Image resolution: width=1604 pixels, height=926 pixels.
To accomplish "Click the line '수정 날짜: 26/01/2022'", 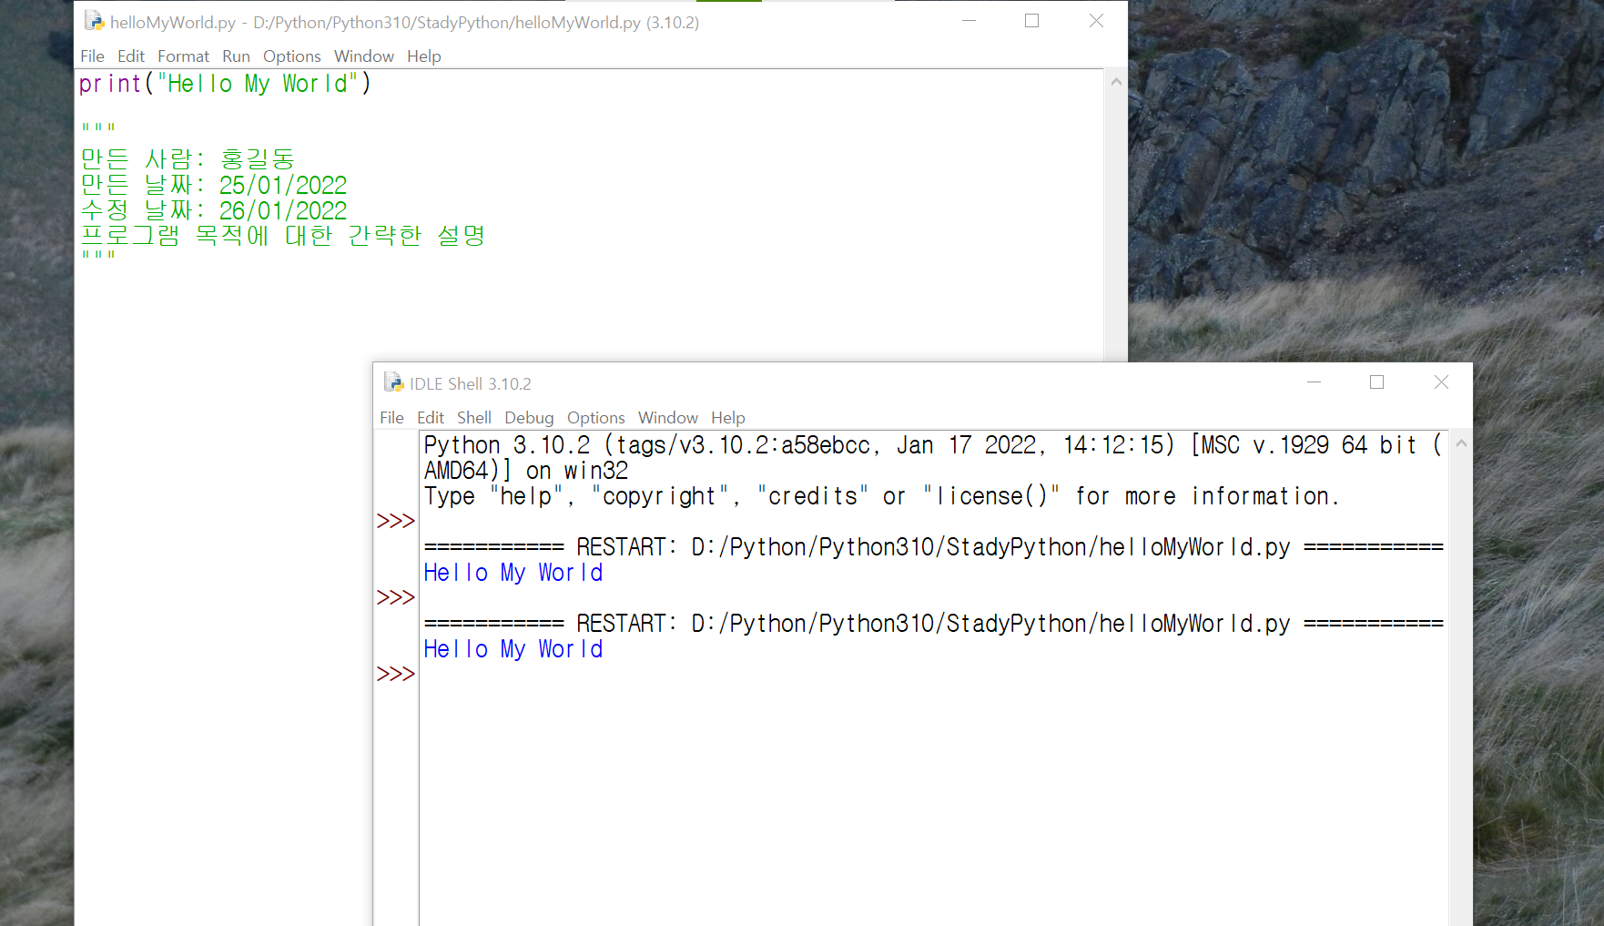I will pos(214,210).
